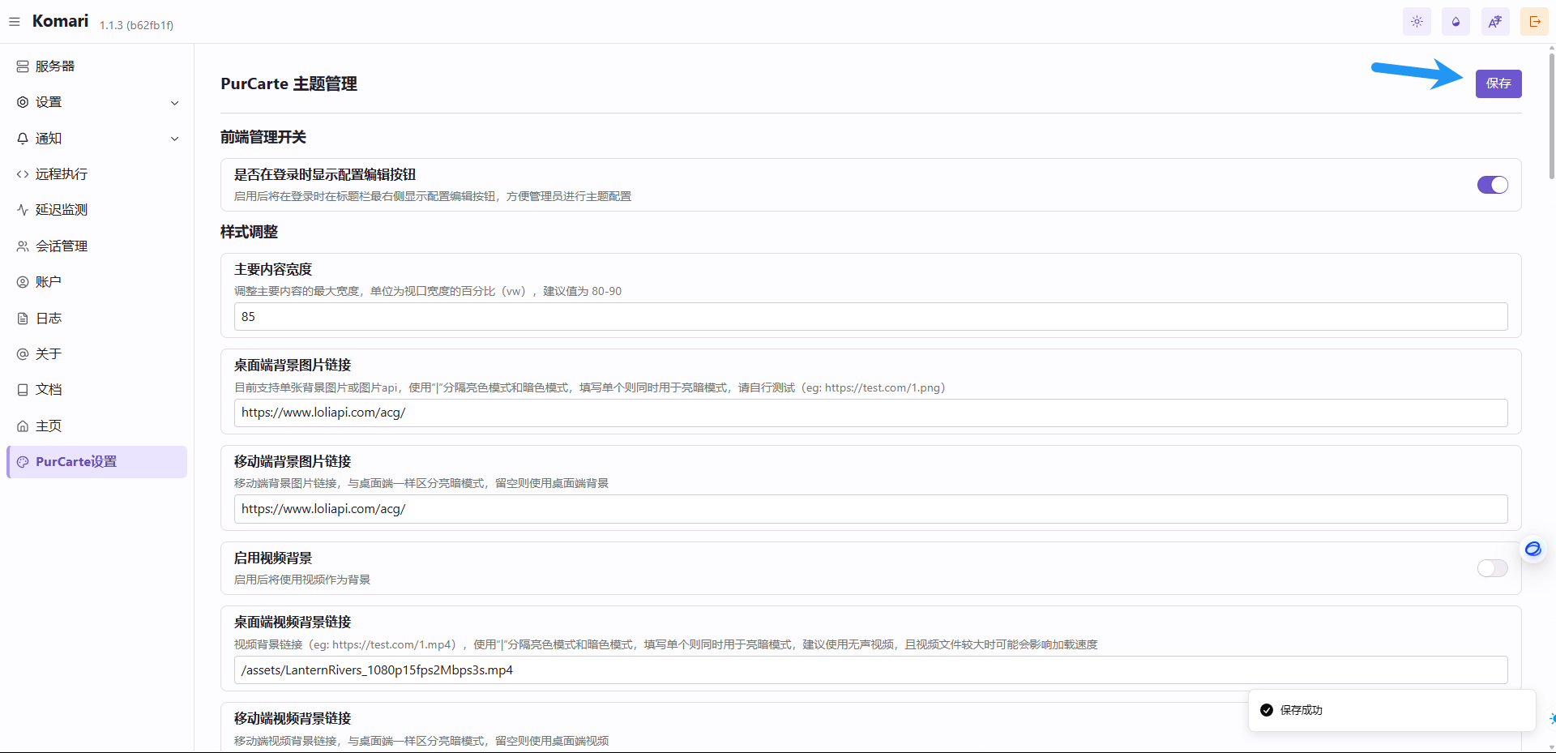Screen dimensions: 1556x753
Task: Focus the 主要内容宽度 input field
Action: point(870,317)
